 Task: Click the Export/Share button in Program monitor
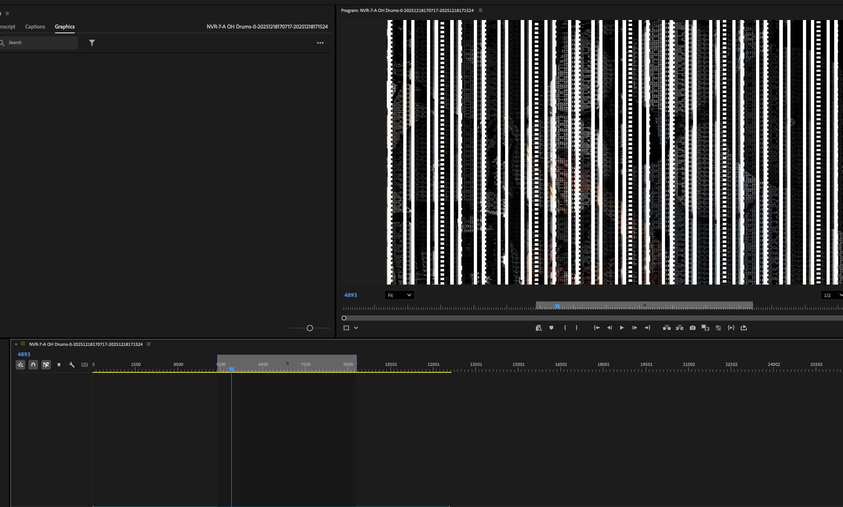[744, 328]
